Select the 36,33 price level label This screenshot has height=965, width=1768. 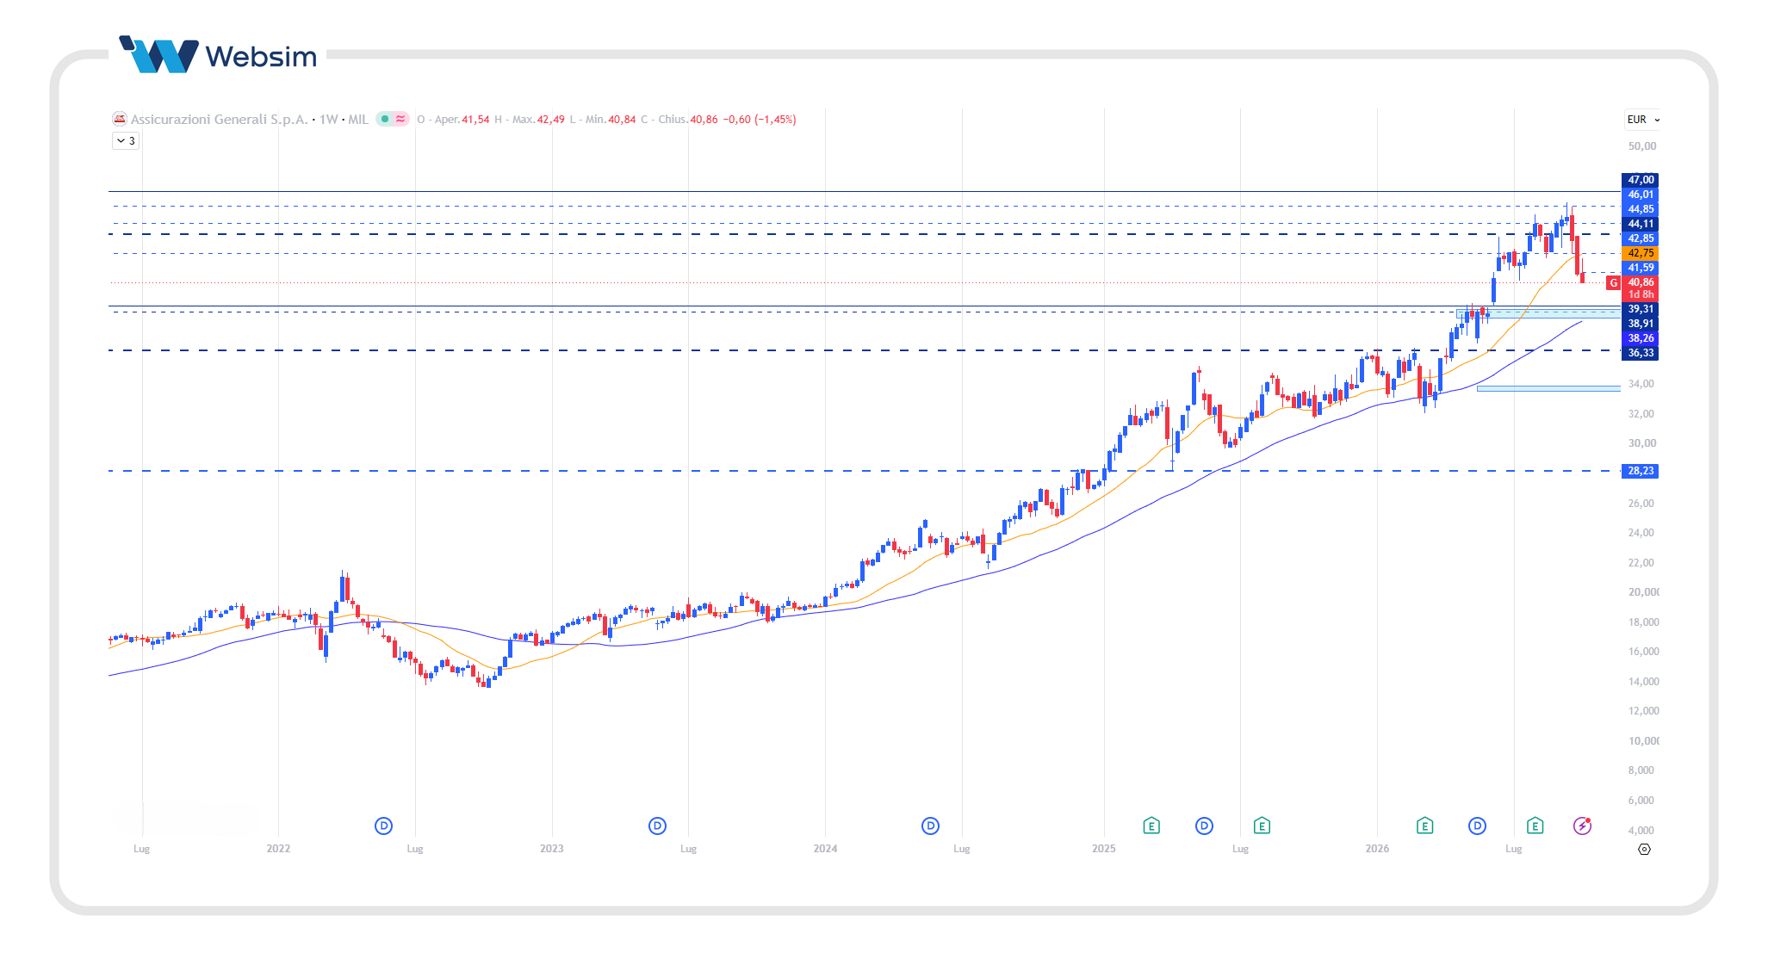pyautogui.click(x=1640, y=353)
